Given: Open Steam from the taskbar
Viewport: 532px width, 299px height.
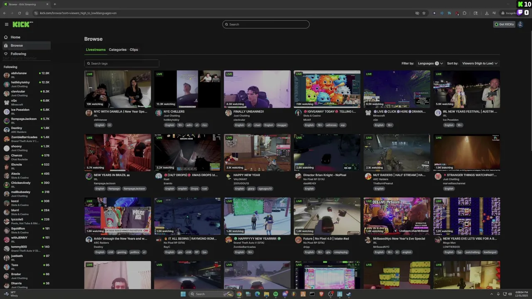Looking at the screenshot, I should pyautogui.click(x=349, y=294).
